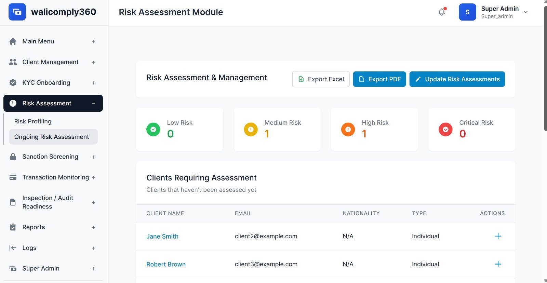Click the orange High Risk status icon

(x=348, y=130)
